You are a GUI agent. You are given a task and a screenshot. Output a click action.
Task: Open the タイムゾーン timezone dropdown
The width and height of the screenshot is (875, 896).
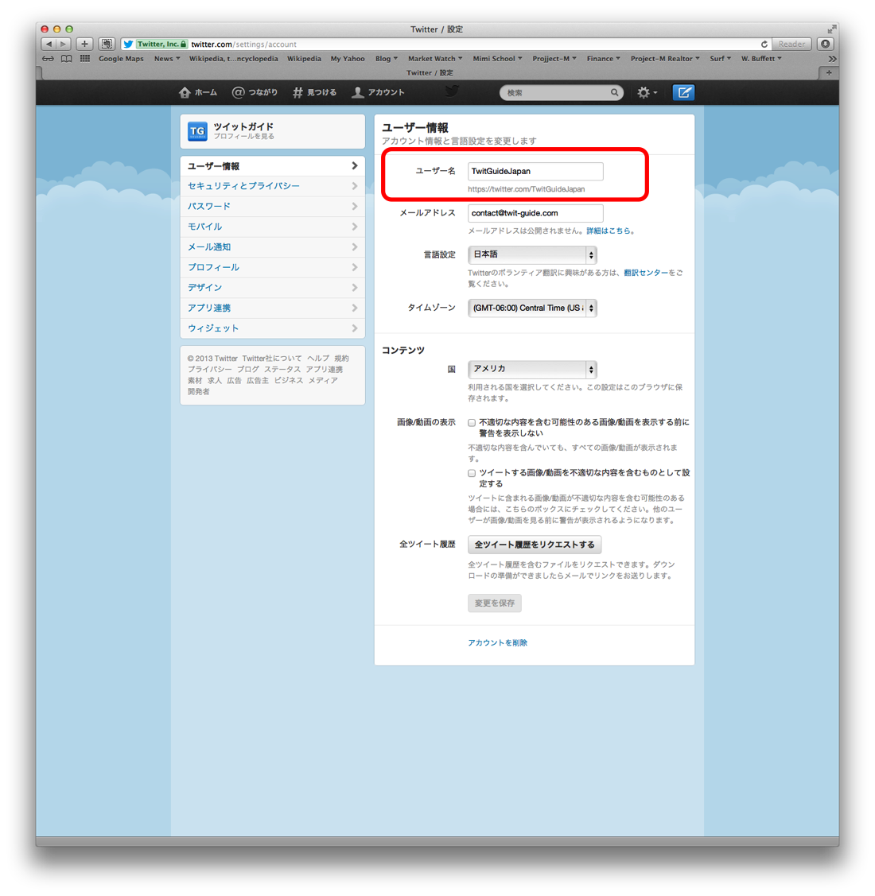(x=532, y=308)
